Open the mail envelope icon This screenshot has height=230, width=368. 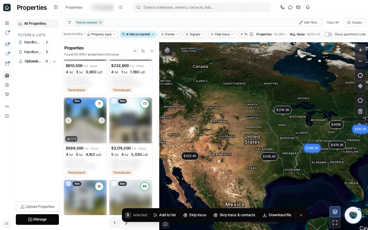click(x=298, y=7)
